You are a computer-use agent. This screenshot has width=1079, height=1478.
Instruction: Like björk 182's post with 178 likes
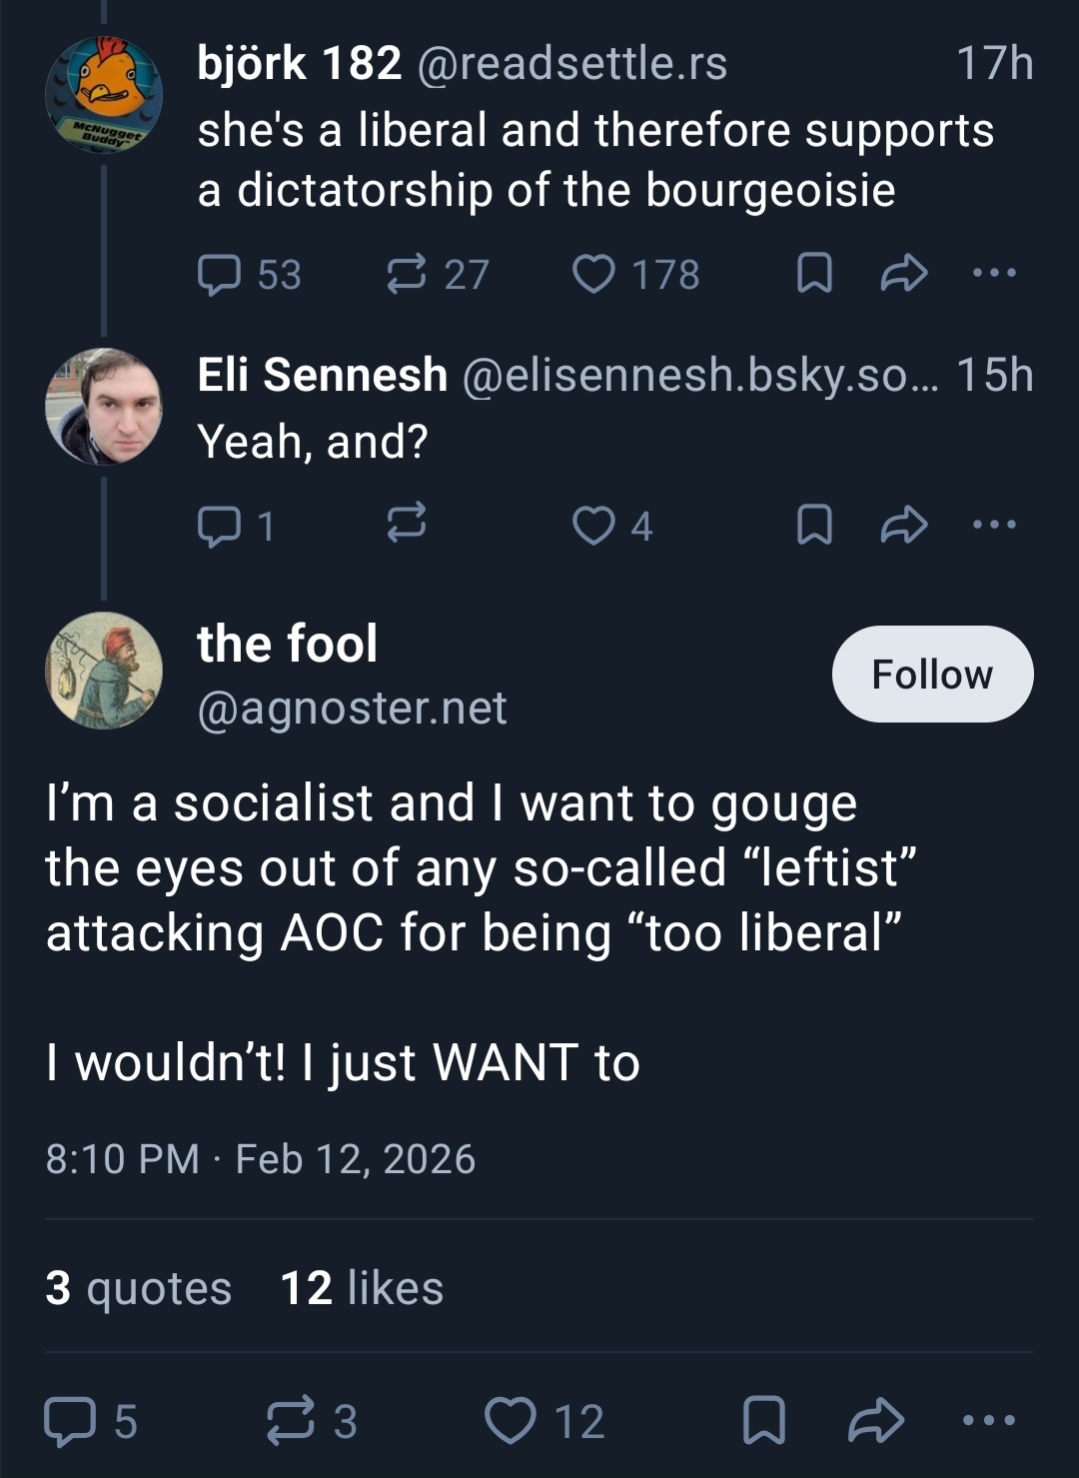point(593,275)
